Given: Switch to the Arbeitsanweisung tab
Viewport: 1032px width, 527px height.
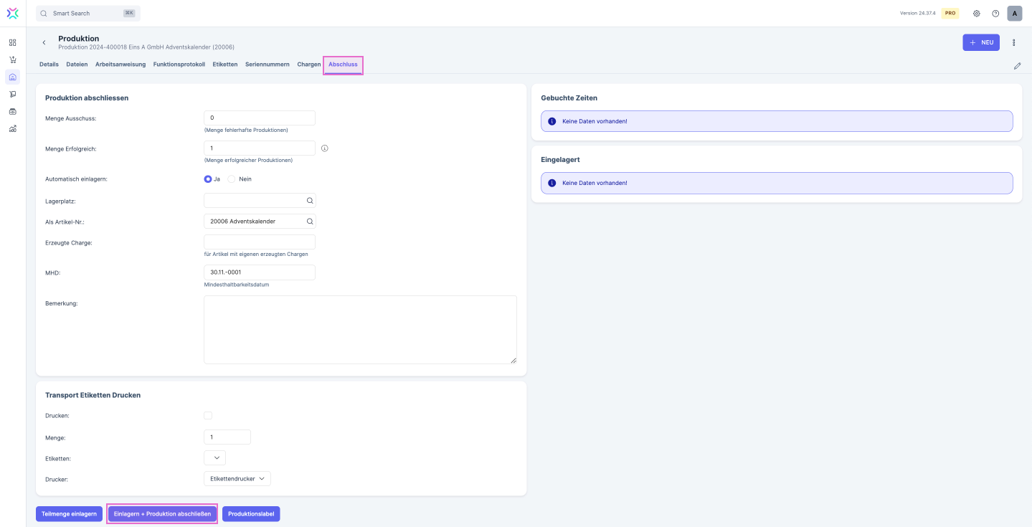Looking at the screenshot, I should point(120,65).
